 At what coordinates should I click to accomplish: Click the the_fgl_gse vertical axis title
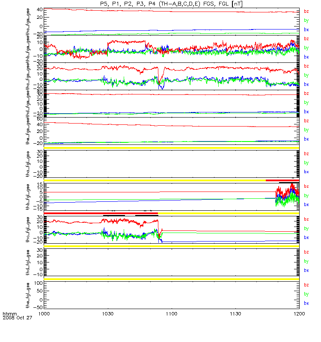(27, 295)
